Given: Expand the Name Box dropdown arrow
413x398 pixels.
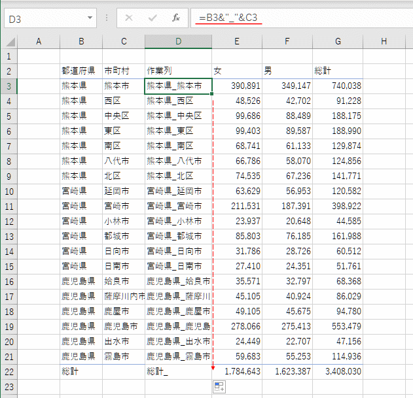Looking at the screenshot, I should click(90, 18).
